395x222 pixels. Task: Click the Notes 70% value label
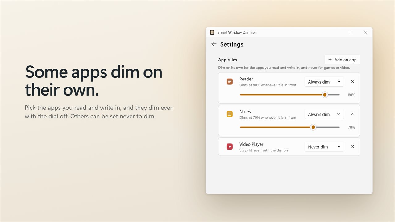pos(351,127)
